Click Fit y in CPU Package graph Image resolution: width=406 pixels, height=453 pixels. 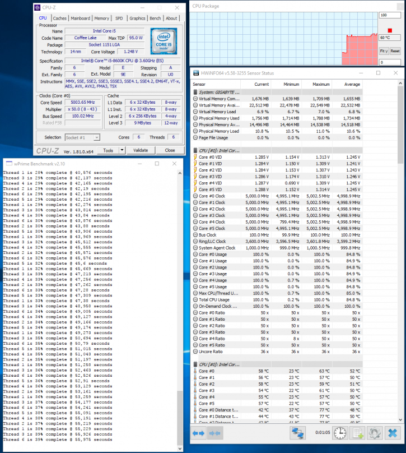click(x=384, y=51)
